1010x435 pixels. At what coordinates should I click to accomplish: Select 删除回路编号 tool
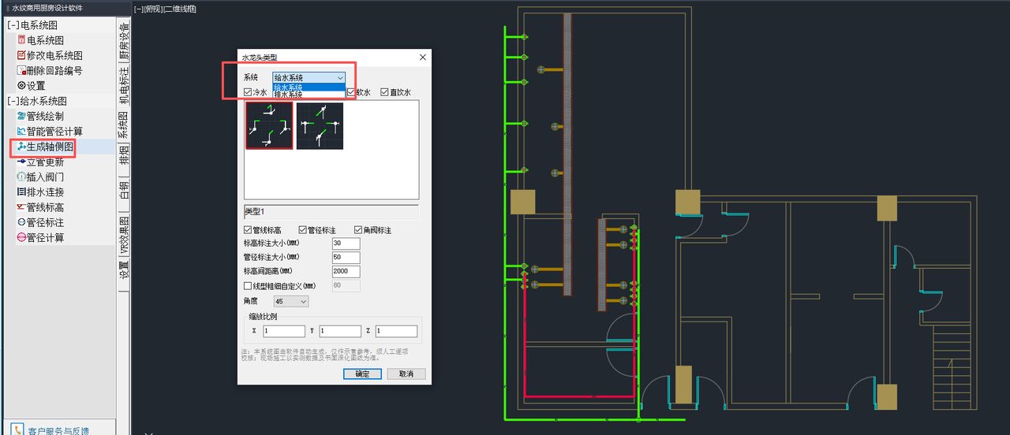point(49,70)
